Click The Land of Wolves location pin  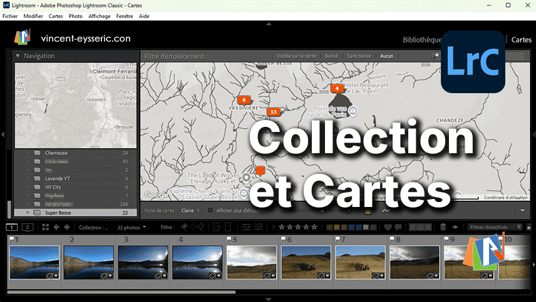click(246, 178)
